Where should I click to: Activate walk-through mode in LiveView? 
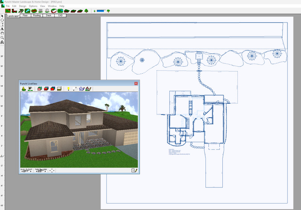24,89
